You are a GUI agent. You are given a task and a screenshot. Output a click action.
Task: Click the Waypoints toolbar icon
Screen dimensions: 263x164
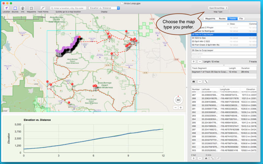pyautogui.click(x=31, y=8)
